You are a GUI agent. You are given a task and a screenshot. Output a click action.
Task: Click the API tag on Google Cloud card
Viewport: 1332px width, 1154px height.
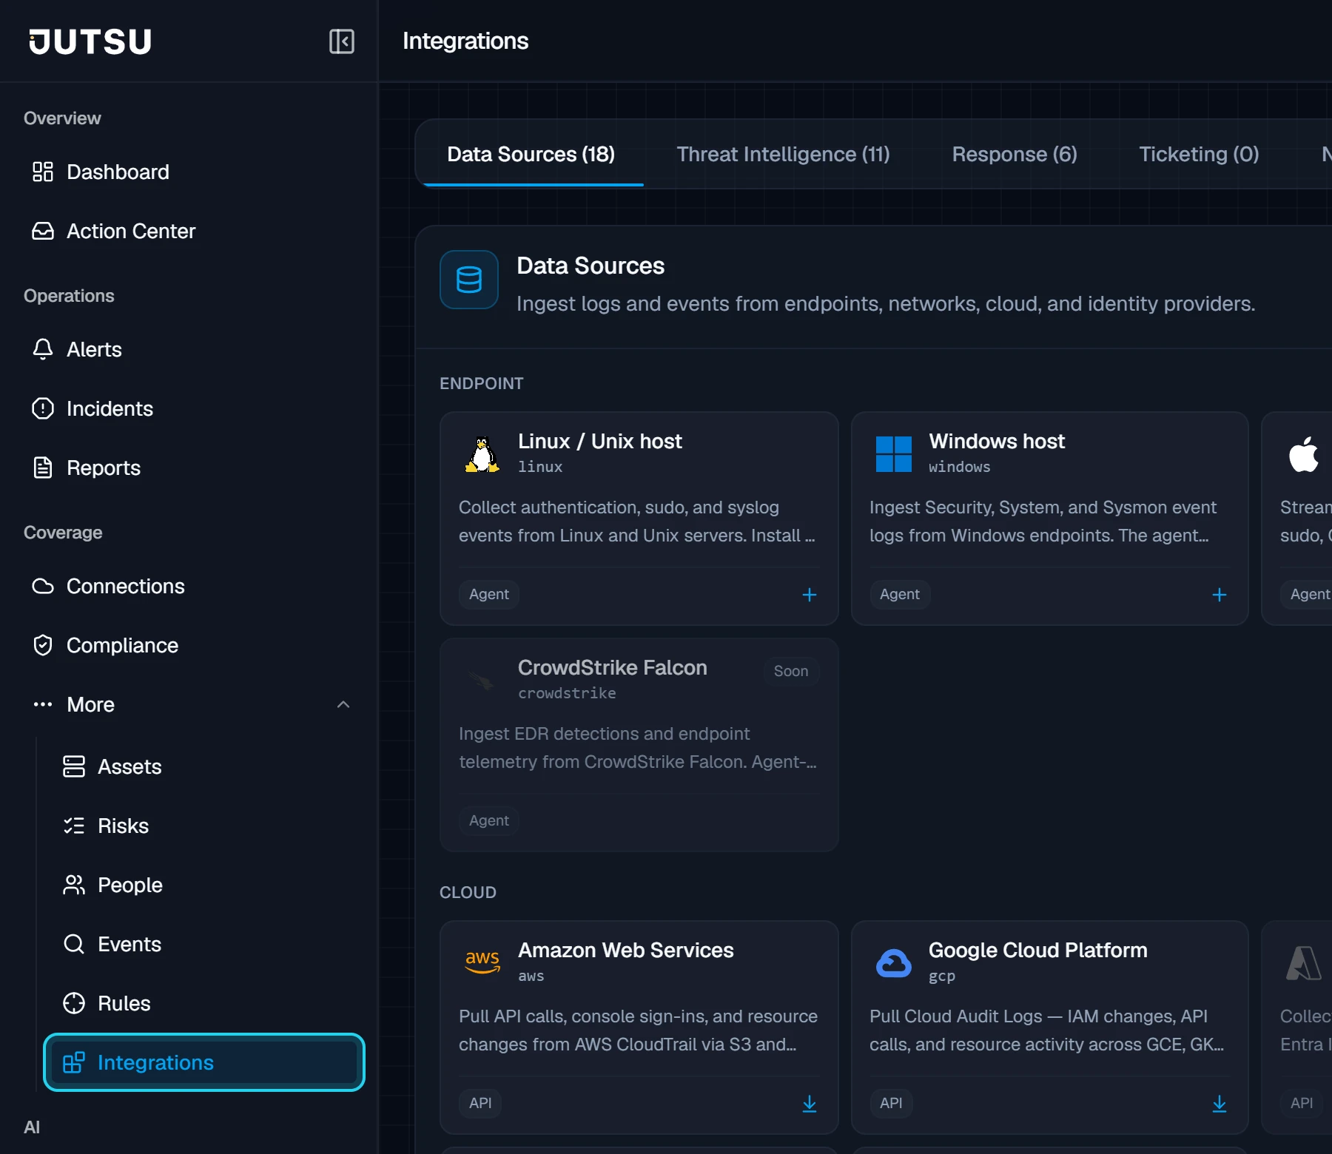pyautogui.click(x=891, y=1103)
